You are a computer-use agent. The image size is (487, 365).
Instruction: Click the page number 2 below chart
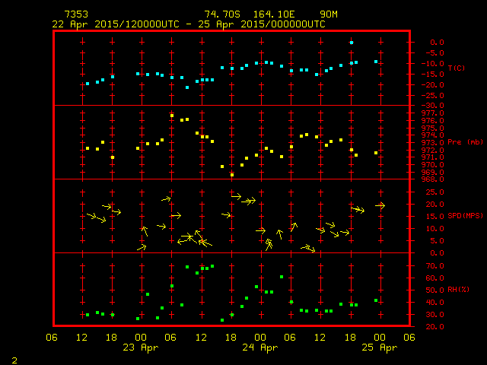pyautogui.click(x=14, y=360)
